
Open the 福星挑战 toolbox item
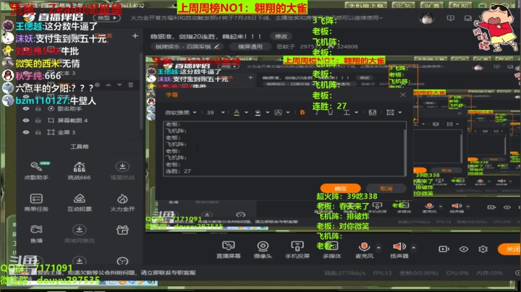pyautogui.click(x=122, y=171)
